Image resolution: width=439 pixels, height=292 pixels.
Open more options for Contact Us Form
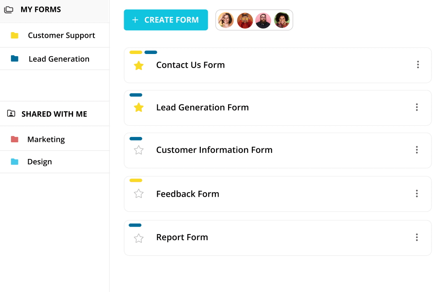(417, 65)
